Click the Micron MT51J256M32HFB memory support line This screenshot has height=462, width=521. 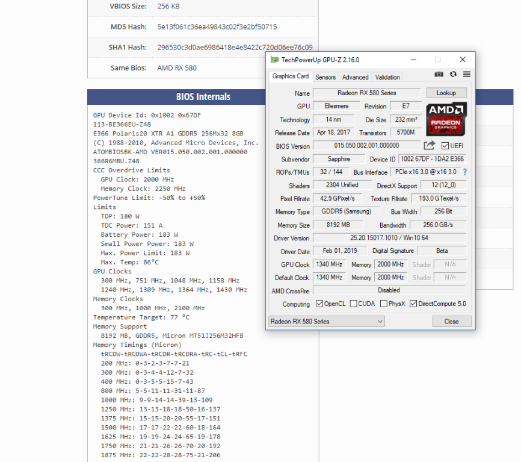point(172,336)
